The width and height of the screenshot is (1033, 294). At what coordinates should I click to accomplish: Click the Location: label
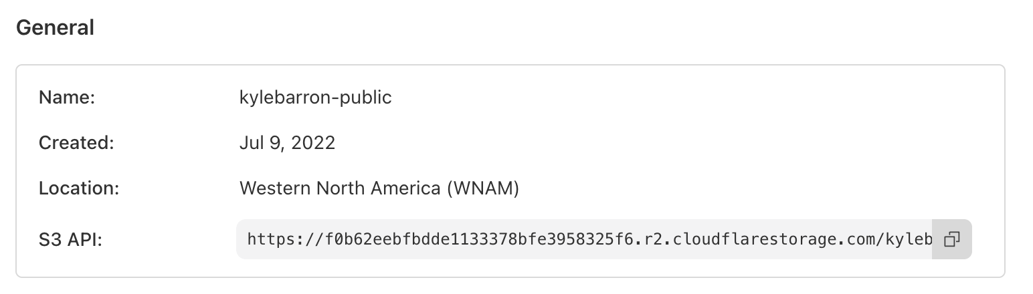click(x=79, y=188)
